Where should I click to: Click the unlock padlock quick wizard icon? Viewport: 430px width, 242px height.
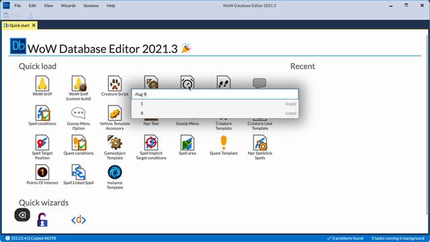[42, 220]
